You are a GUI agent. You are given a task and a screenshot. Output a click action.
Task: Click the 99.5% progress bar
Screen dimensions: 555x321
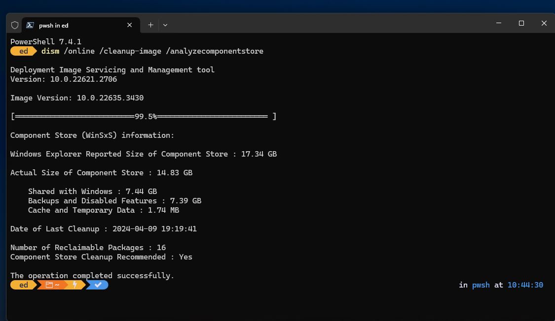(144, 117)
